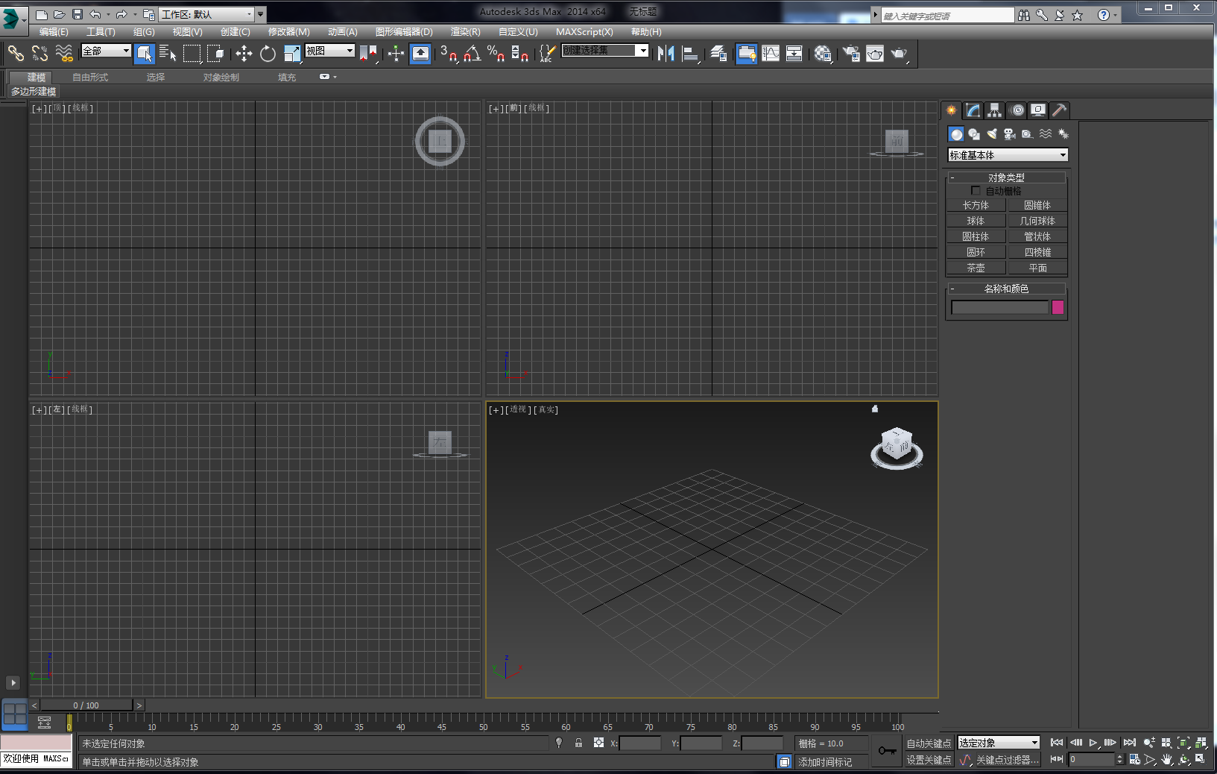Click the Select and Link chain icon
1217x774 pixels.
16,53
